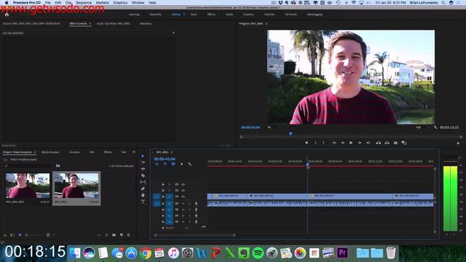
Task: Create a new bin in project panel
Action: point(114,235)
